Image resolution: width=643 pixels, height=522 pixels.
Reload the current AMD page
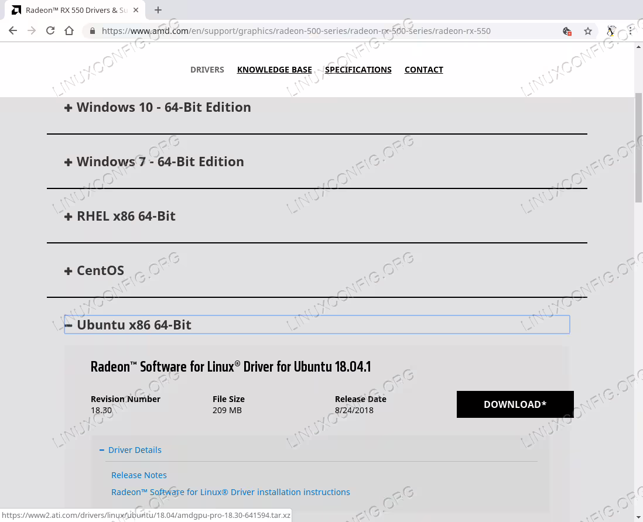pyautogui.click(x=50, y=31)
